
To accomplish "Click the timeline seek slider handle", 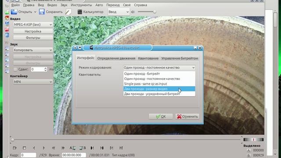I will (x=12, y=140).
